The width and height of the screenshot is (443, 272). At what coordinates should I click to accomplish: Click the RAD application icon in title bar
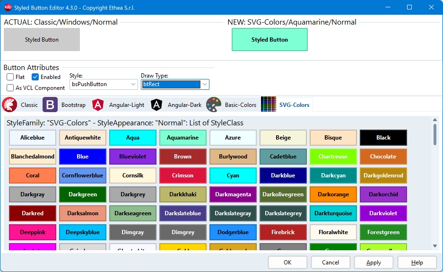pos(8,8)
